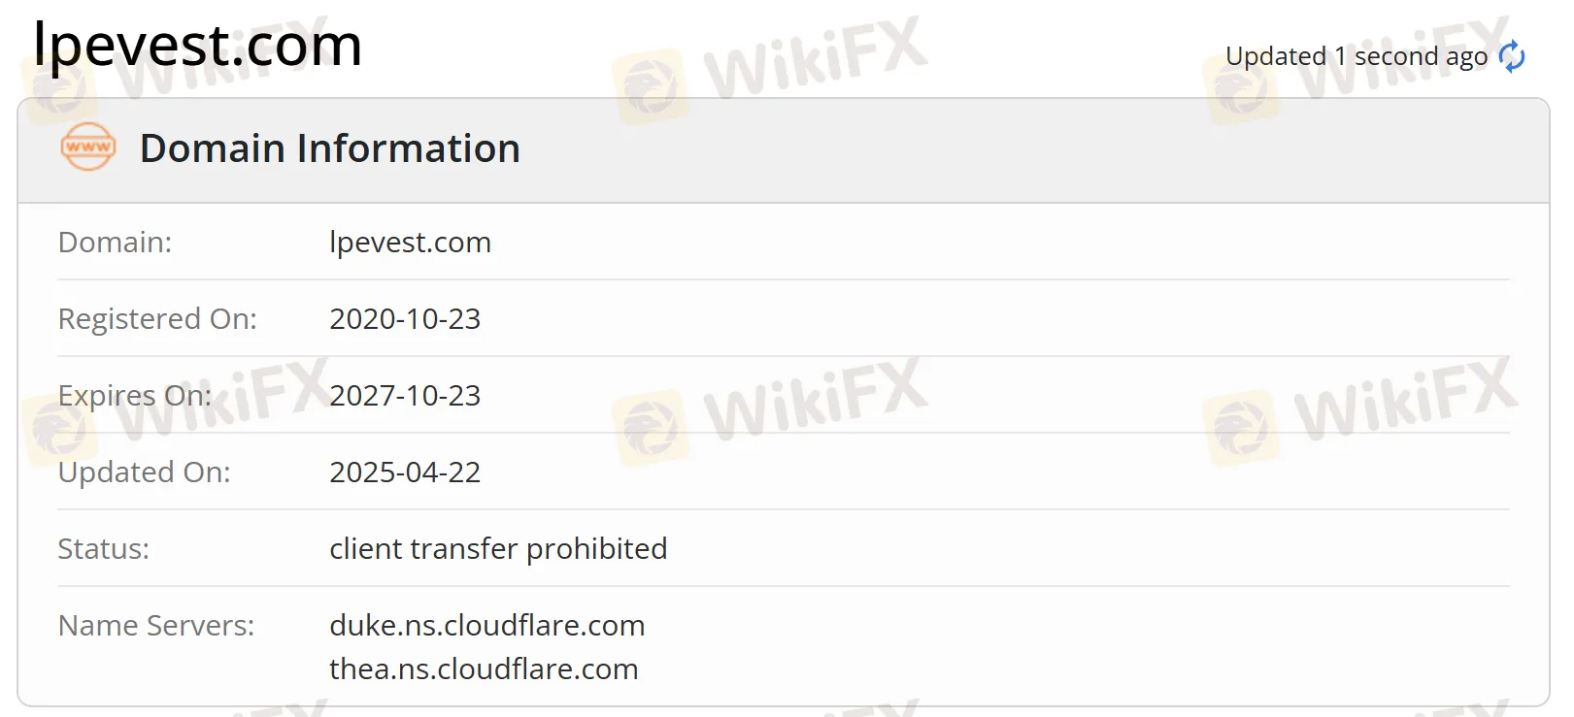Click the 'Name Servers:' field label
The image size is (1574, 717).
coord(156,625)
